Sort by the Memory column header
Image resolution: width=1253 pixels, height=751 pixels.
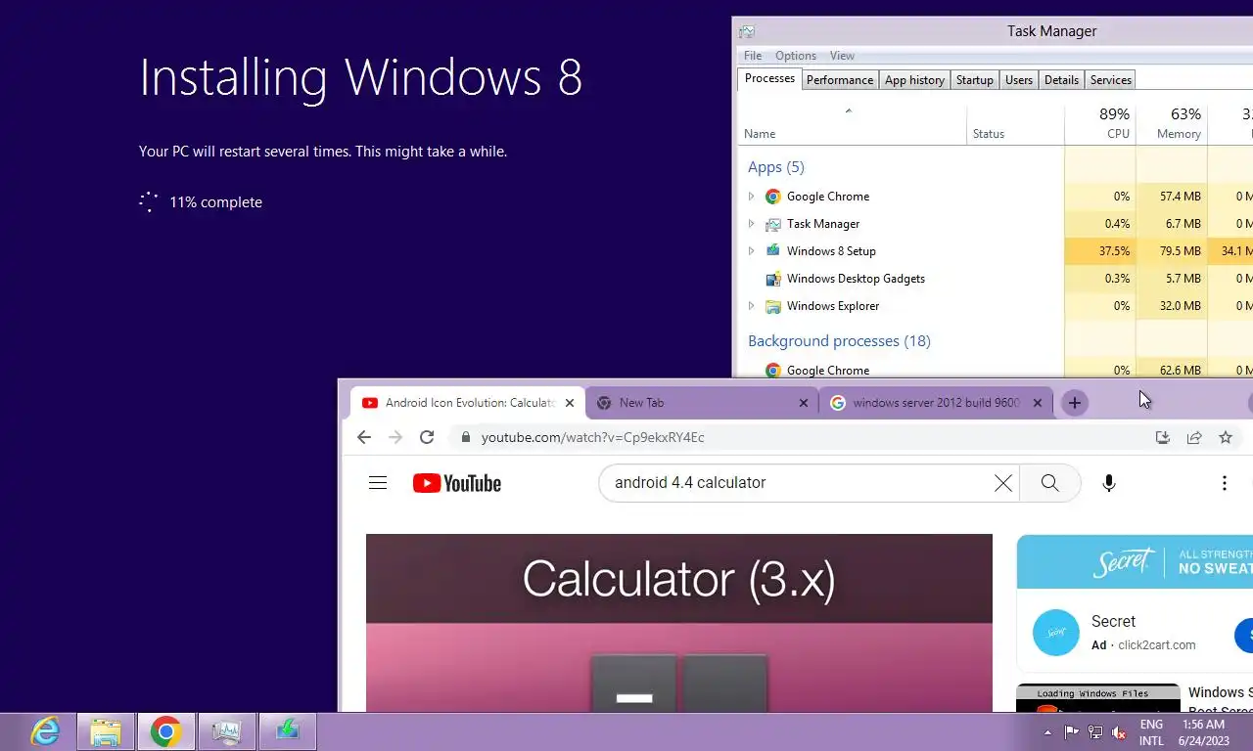1172,124
